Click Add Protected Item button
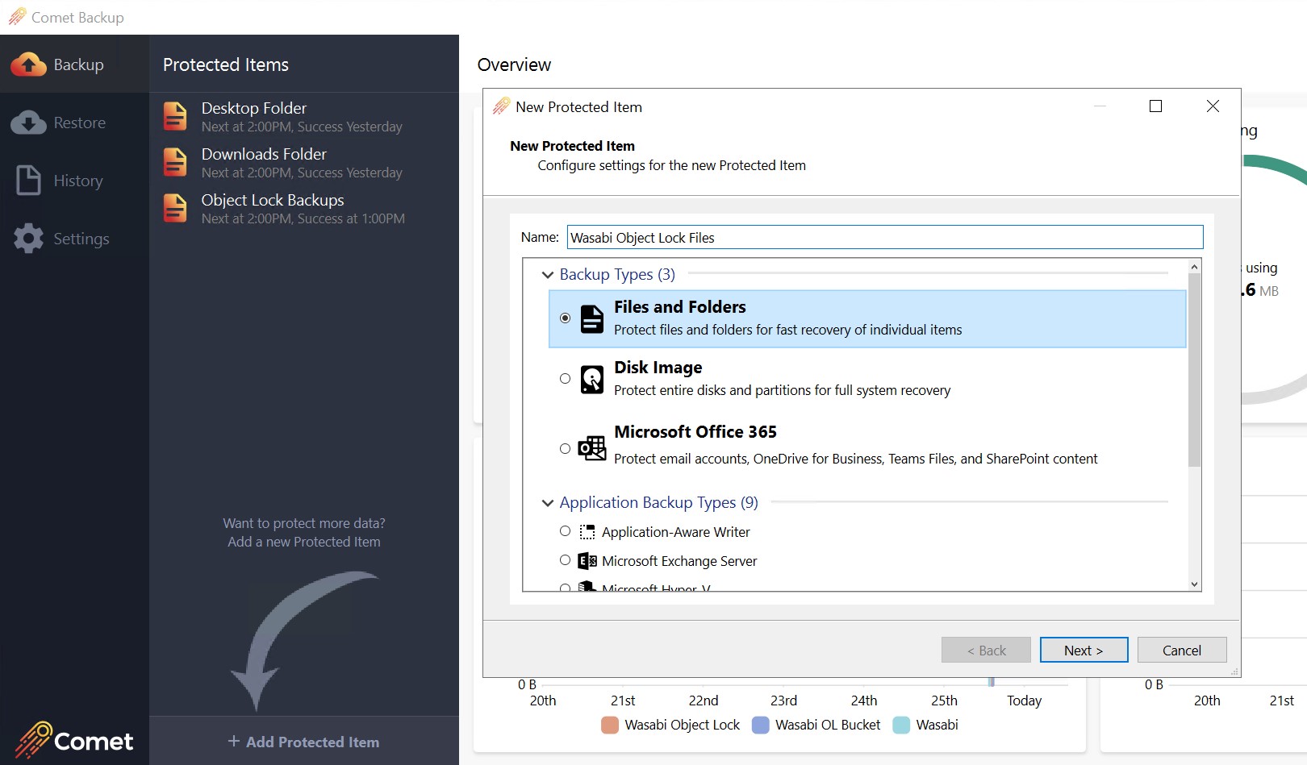This screenshot has width=1307, height=765. point(304,742)
